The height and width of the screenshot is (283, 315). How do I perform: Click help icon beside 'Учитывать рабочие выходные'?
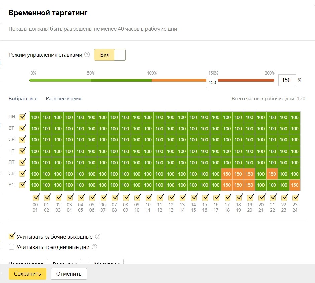pyautogui.click(x=98, y=237)
